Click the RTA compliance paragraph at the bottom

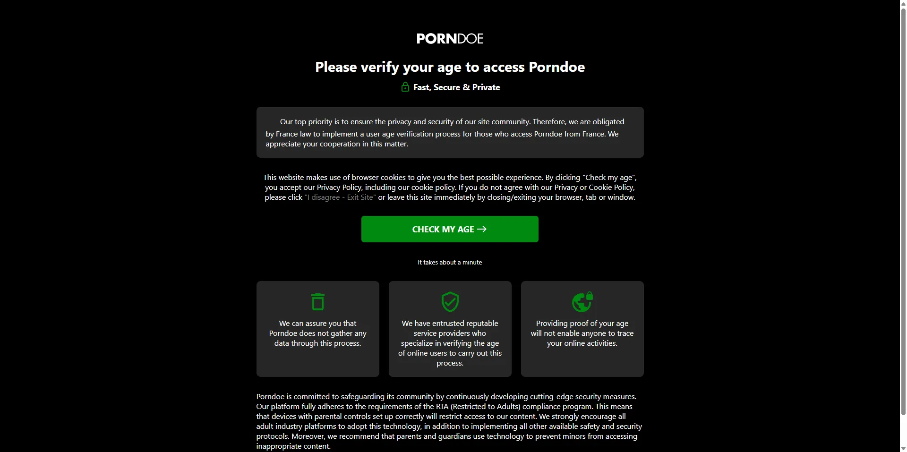click(449, 421)
